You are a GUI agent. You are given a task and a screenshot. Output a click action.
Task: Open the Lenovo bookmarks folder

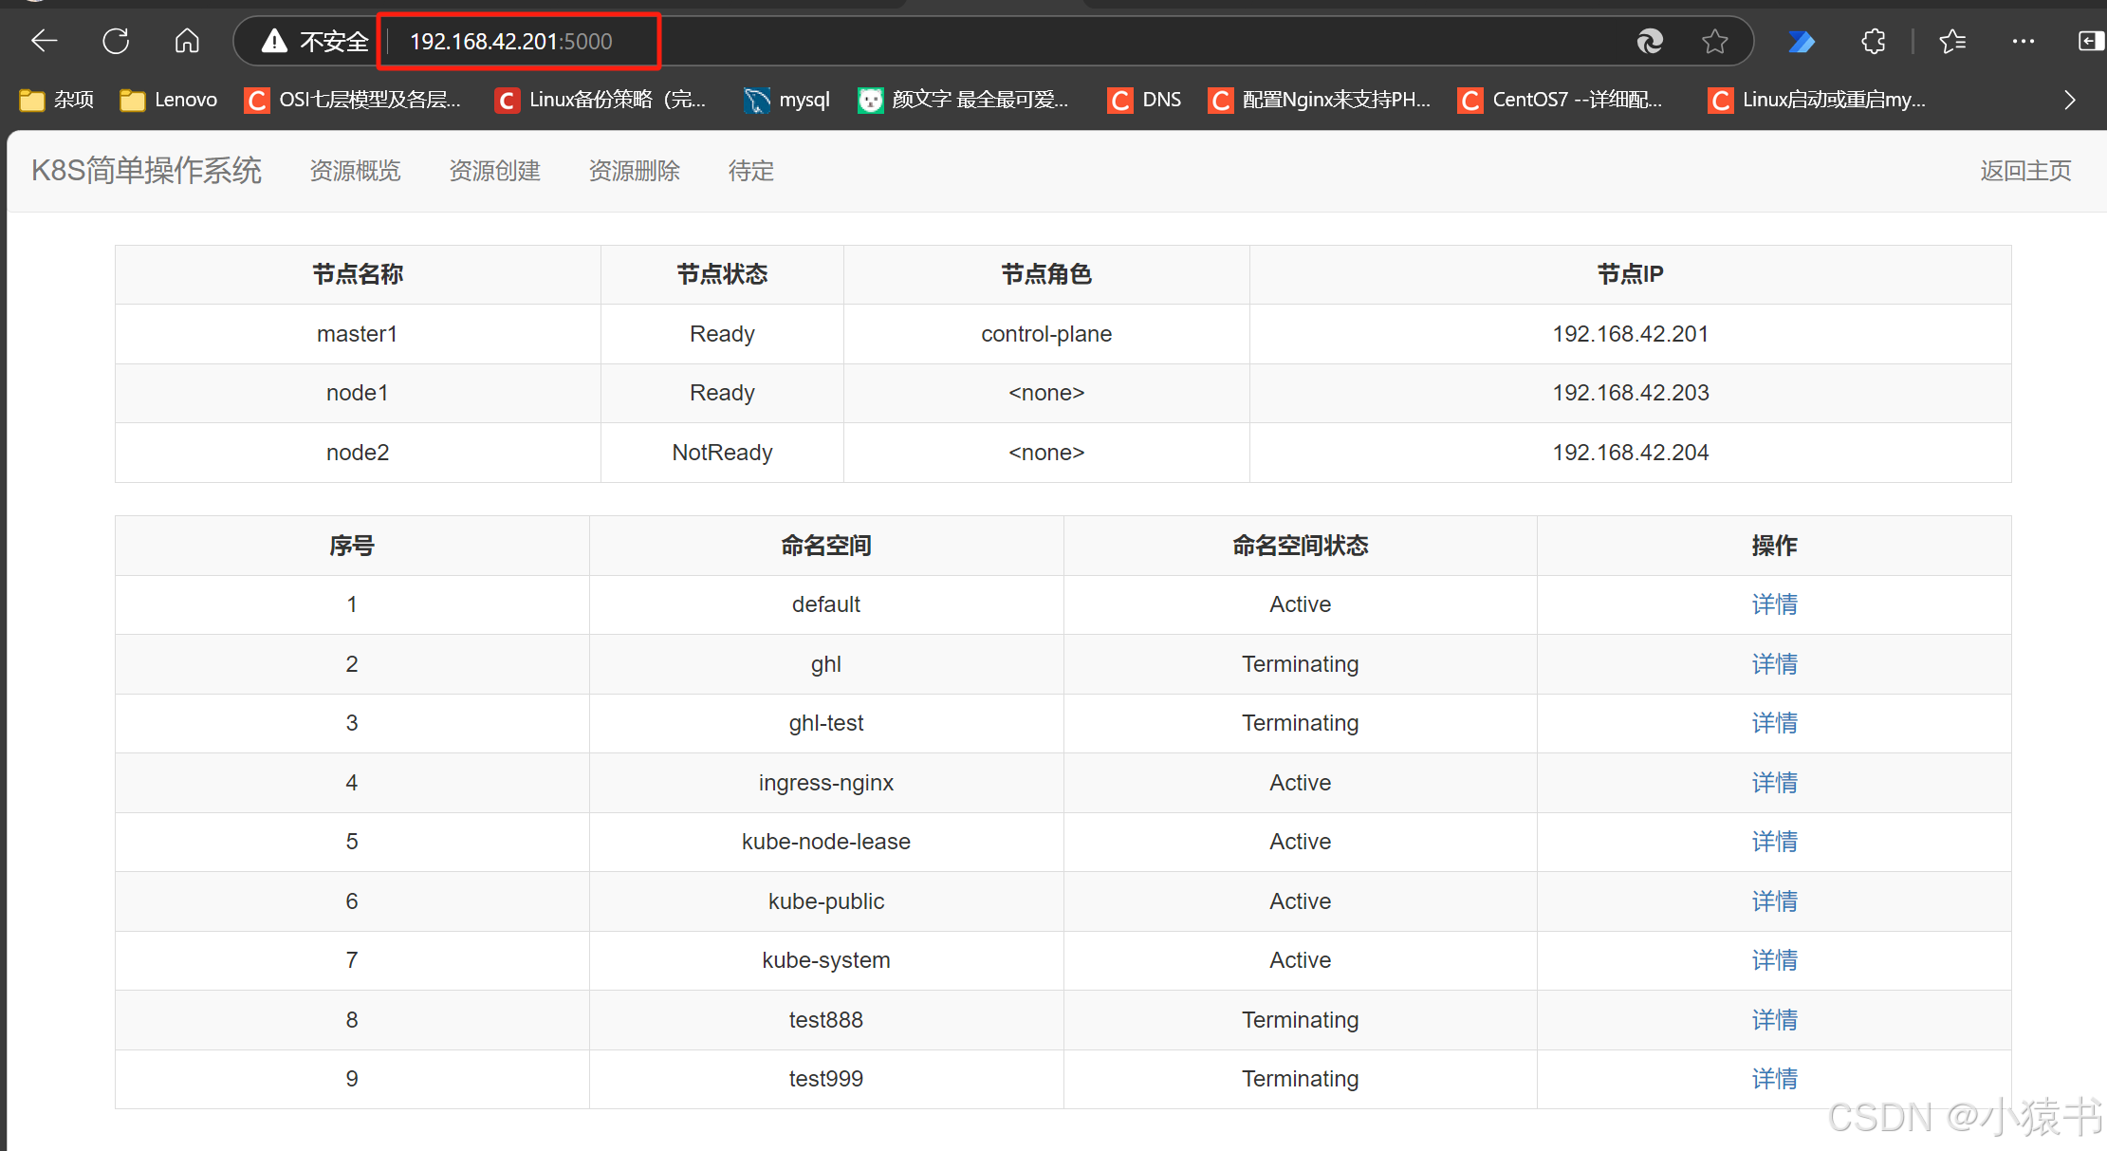click(x=169, y=100)
